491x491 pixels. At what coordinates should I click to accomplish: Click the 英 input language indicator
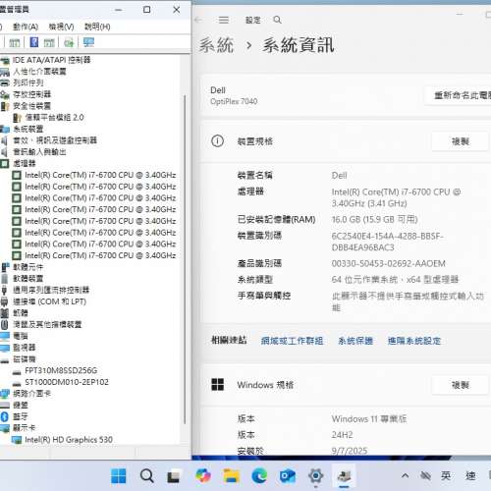(x=446, y=475)
